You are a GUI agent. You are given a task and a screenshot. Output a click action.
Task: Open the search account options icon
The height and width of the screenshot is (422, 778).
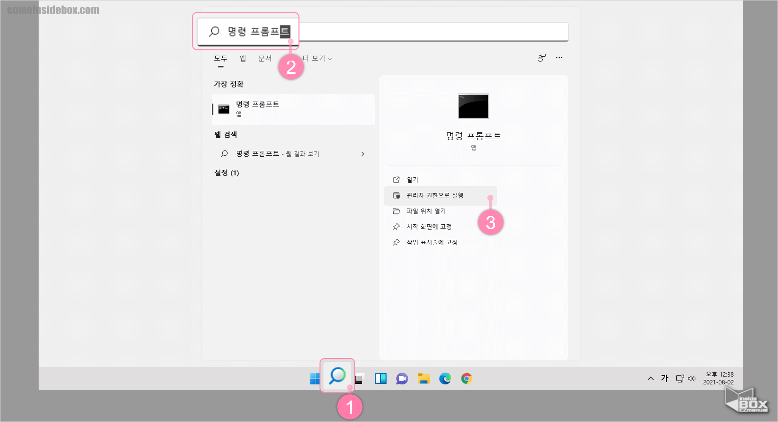tap(542, 58)
